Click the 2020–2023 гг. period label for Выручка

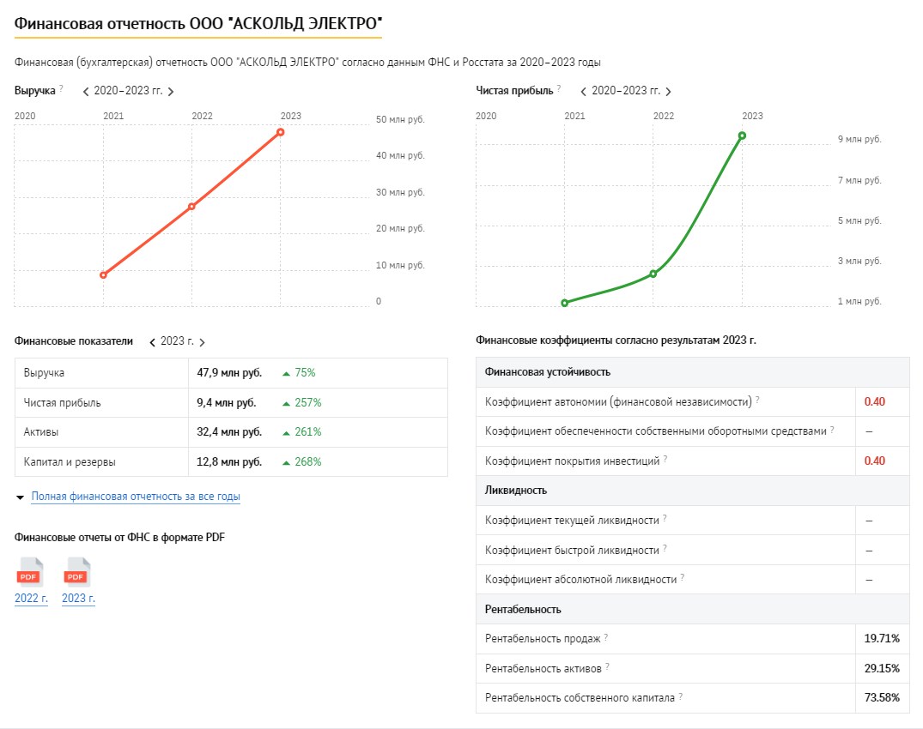128,91
